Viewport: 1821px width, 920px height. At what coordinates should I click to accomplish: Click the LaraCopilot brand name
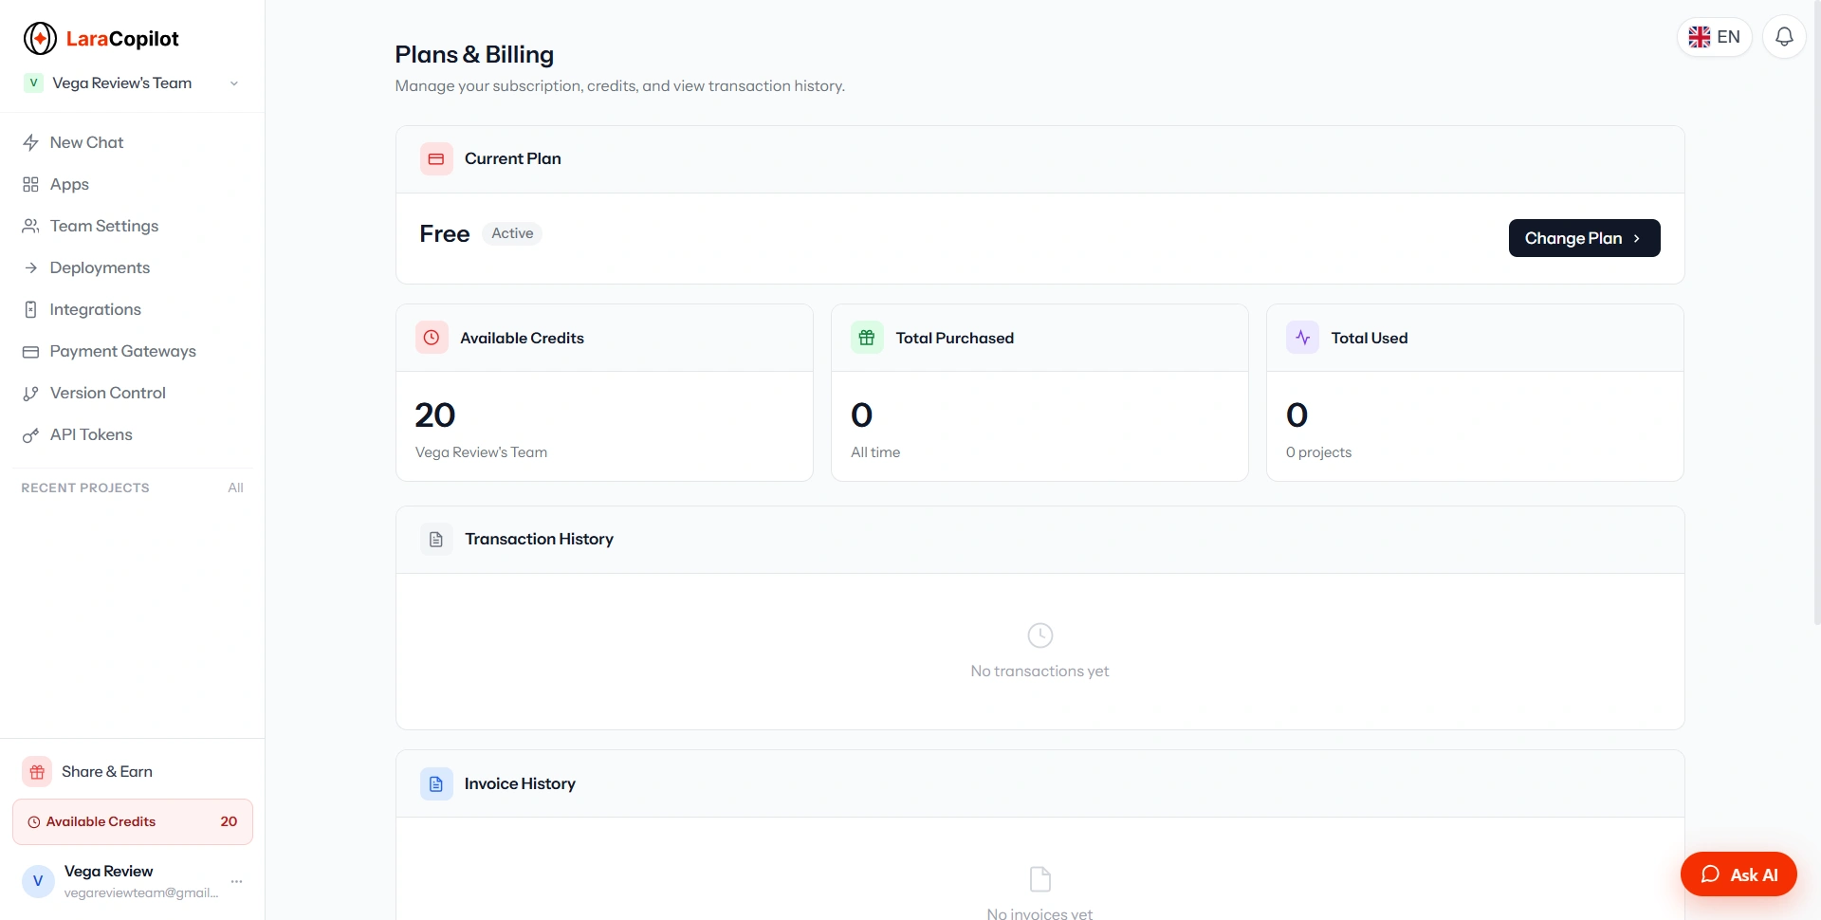tap(122, 39)
